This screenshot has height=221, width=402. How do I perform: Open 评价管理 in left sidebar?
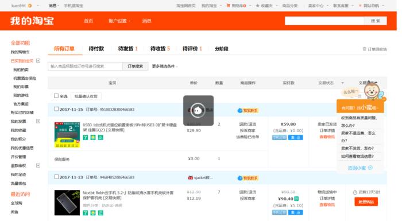(18, 157)
